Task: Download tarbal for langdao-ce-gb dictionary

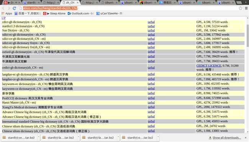Action: click(x=151, y=79)
